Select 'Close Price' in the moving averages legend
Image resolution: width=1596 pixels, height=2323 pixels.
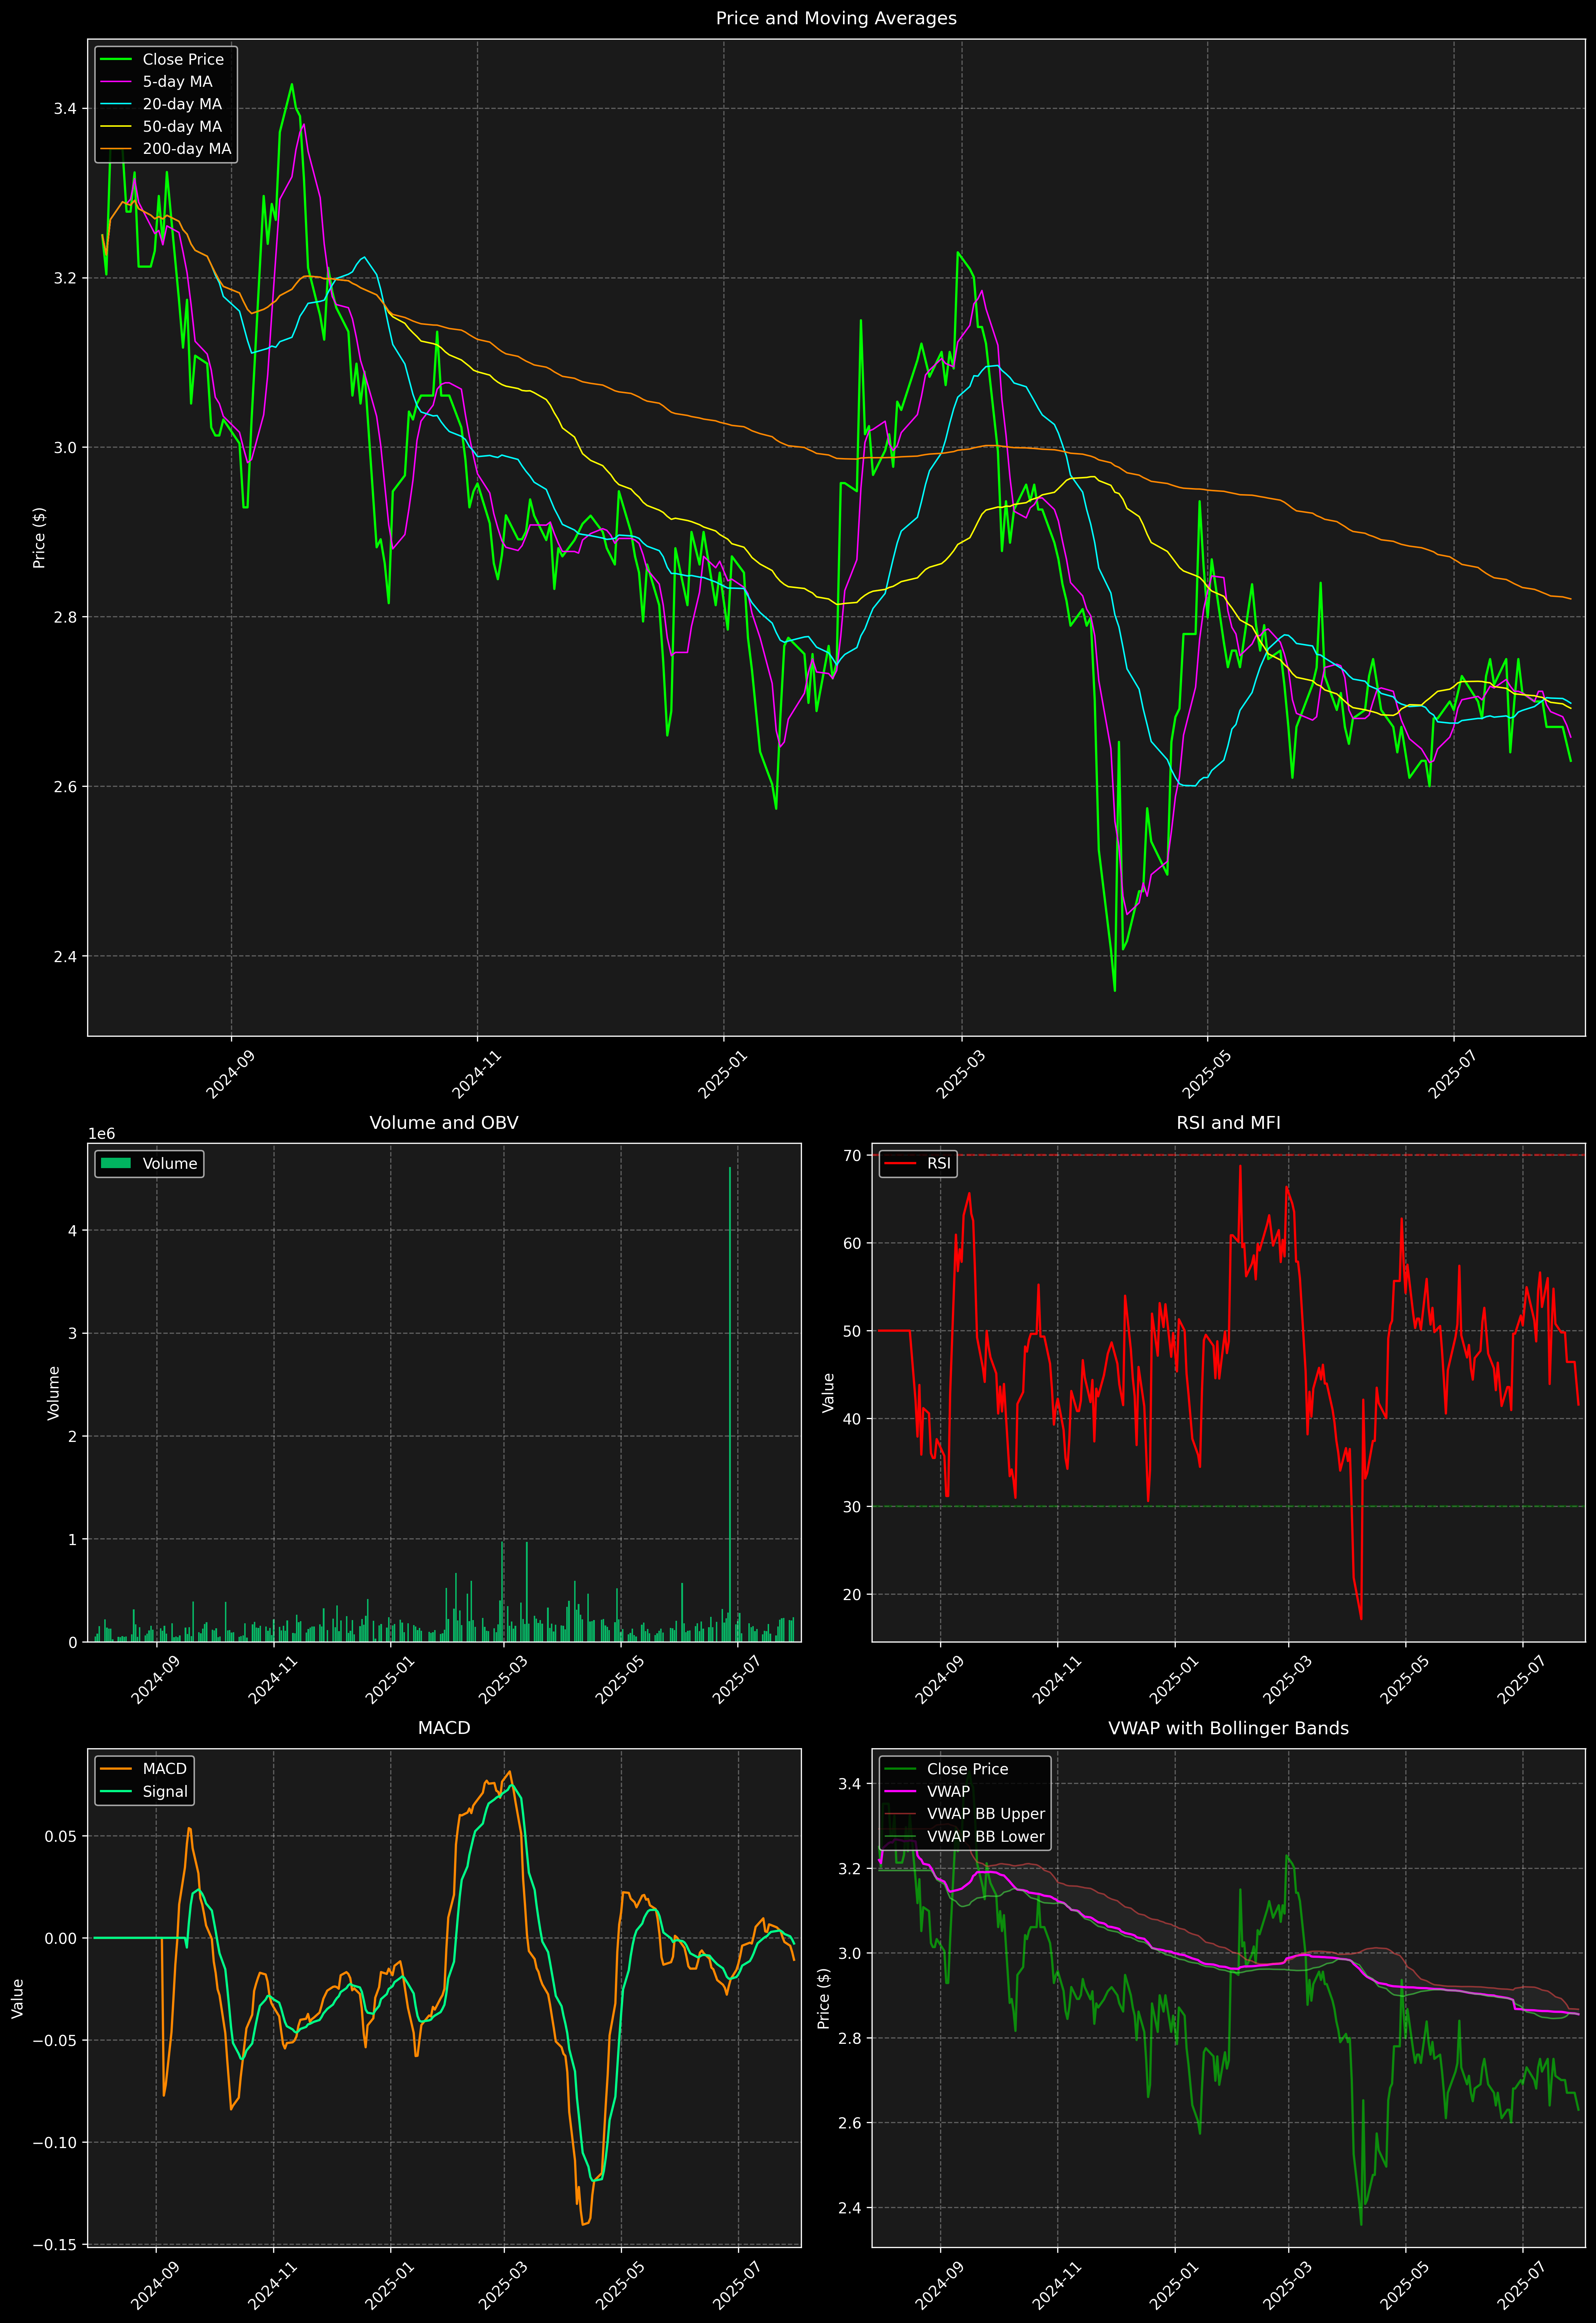coord(183,60)
